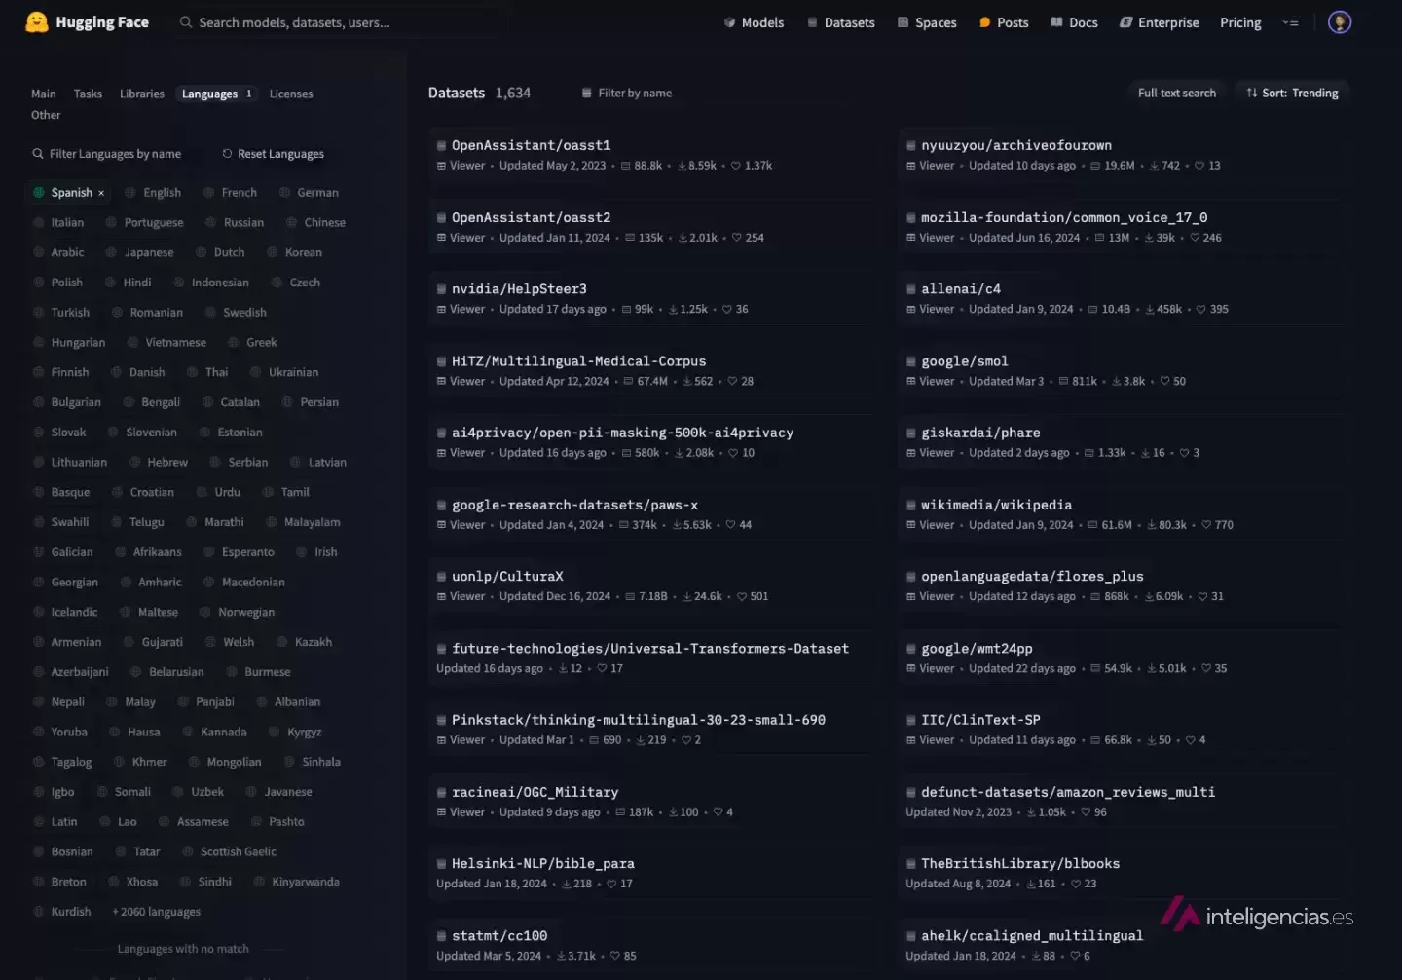Click the Spaces icon in top navigation
Viewport: 1402px width, 980px height.
904,22
